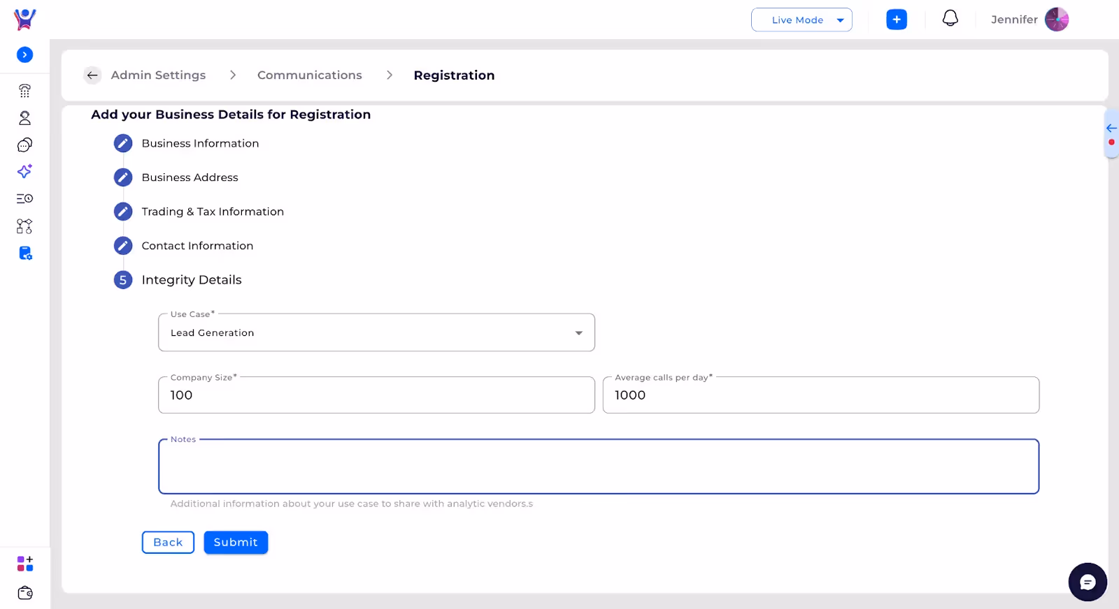Click the blue plus quick-add button
The width and height of the screenshot is (1119, 609).
point(896,20)
